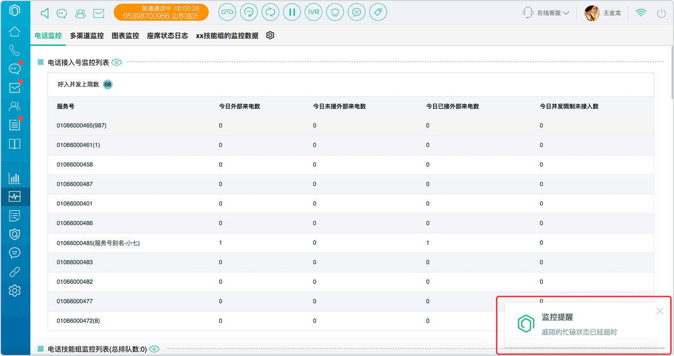Open the monitor tabs settings gear
Viewport: 674px width, 356px height.
(x=270, y=36)
